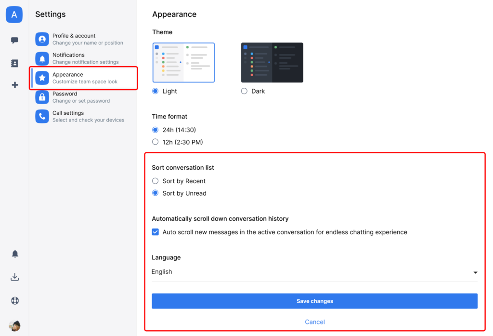Viewport: 493px width, 336px height.
Task: Open Notifications settings section
Action: click(x=83, y=58)
